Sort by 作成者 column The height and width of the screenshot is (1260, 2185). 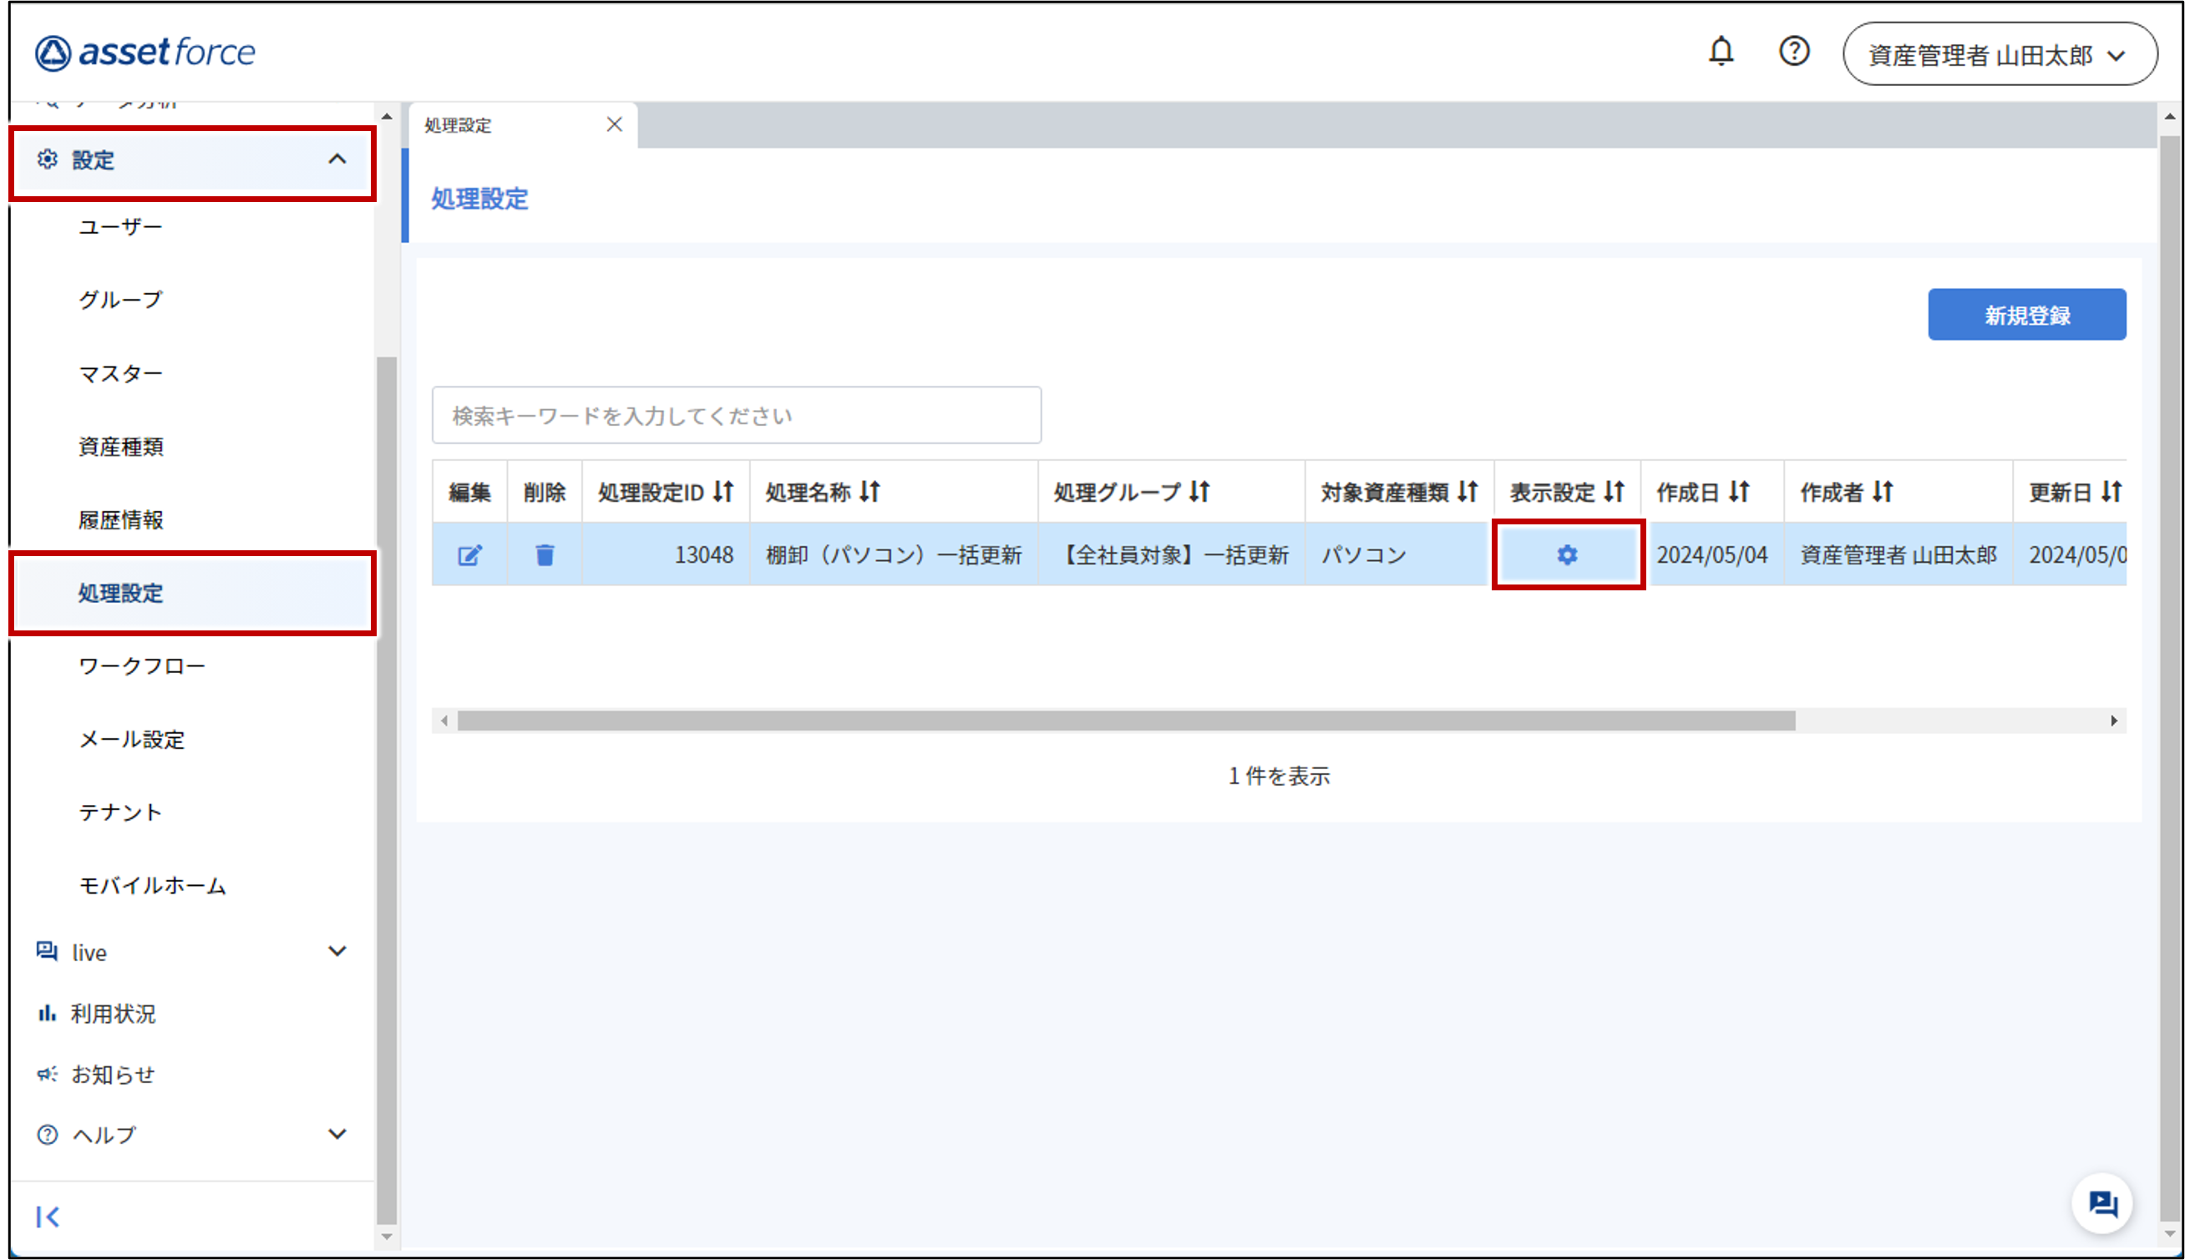[1883, 493]
